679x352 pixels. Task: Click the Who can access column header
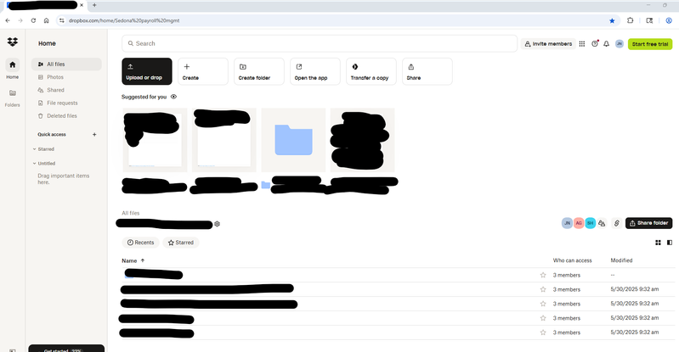(572, 260)
